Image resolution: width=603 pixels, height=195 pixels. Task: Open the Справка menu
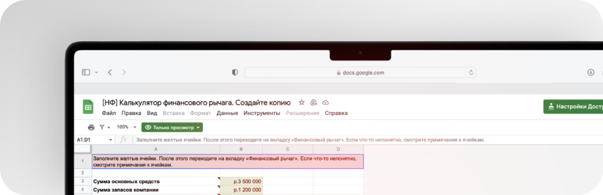(336, 113)
